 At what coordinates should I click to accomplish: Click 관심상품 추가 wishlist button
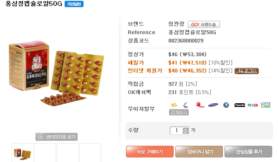248,152
